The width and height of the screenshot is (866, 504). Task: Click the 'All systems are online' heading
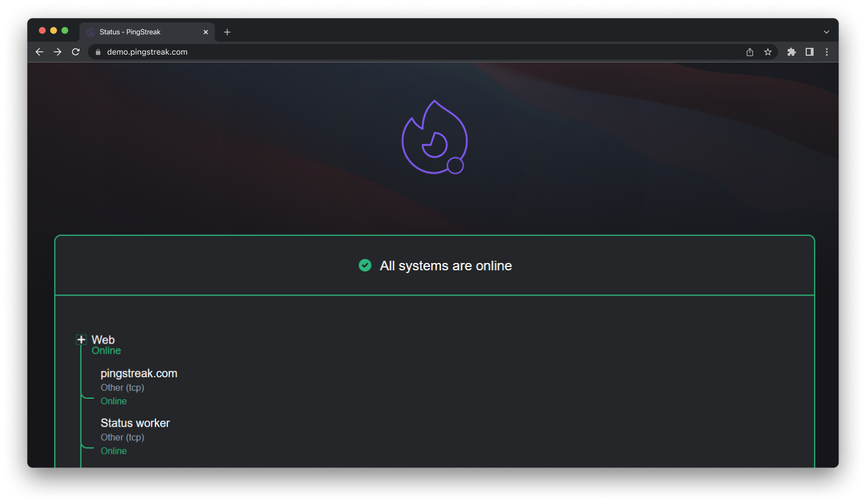point(445,266)
